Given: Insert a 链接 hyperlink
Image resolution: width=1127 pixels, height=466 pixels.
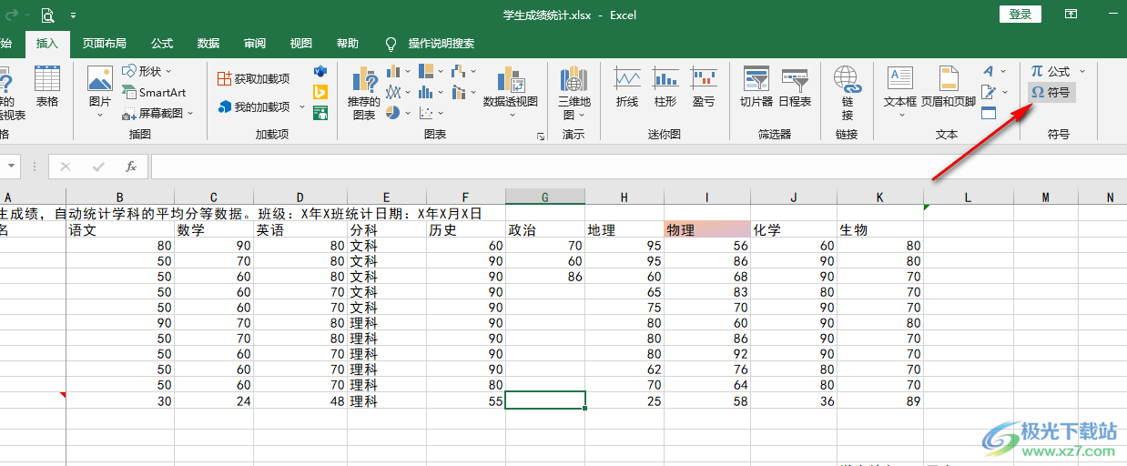Looking at the screenshot, I should coord(848,92).
